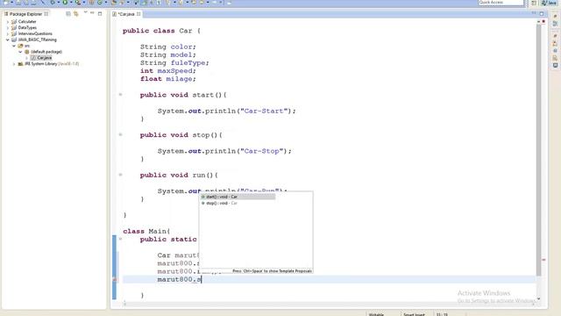This screenshot has height=316, width=561.
Task: Minimize the editor area
Action: click(x=534, y=13)
